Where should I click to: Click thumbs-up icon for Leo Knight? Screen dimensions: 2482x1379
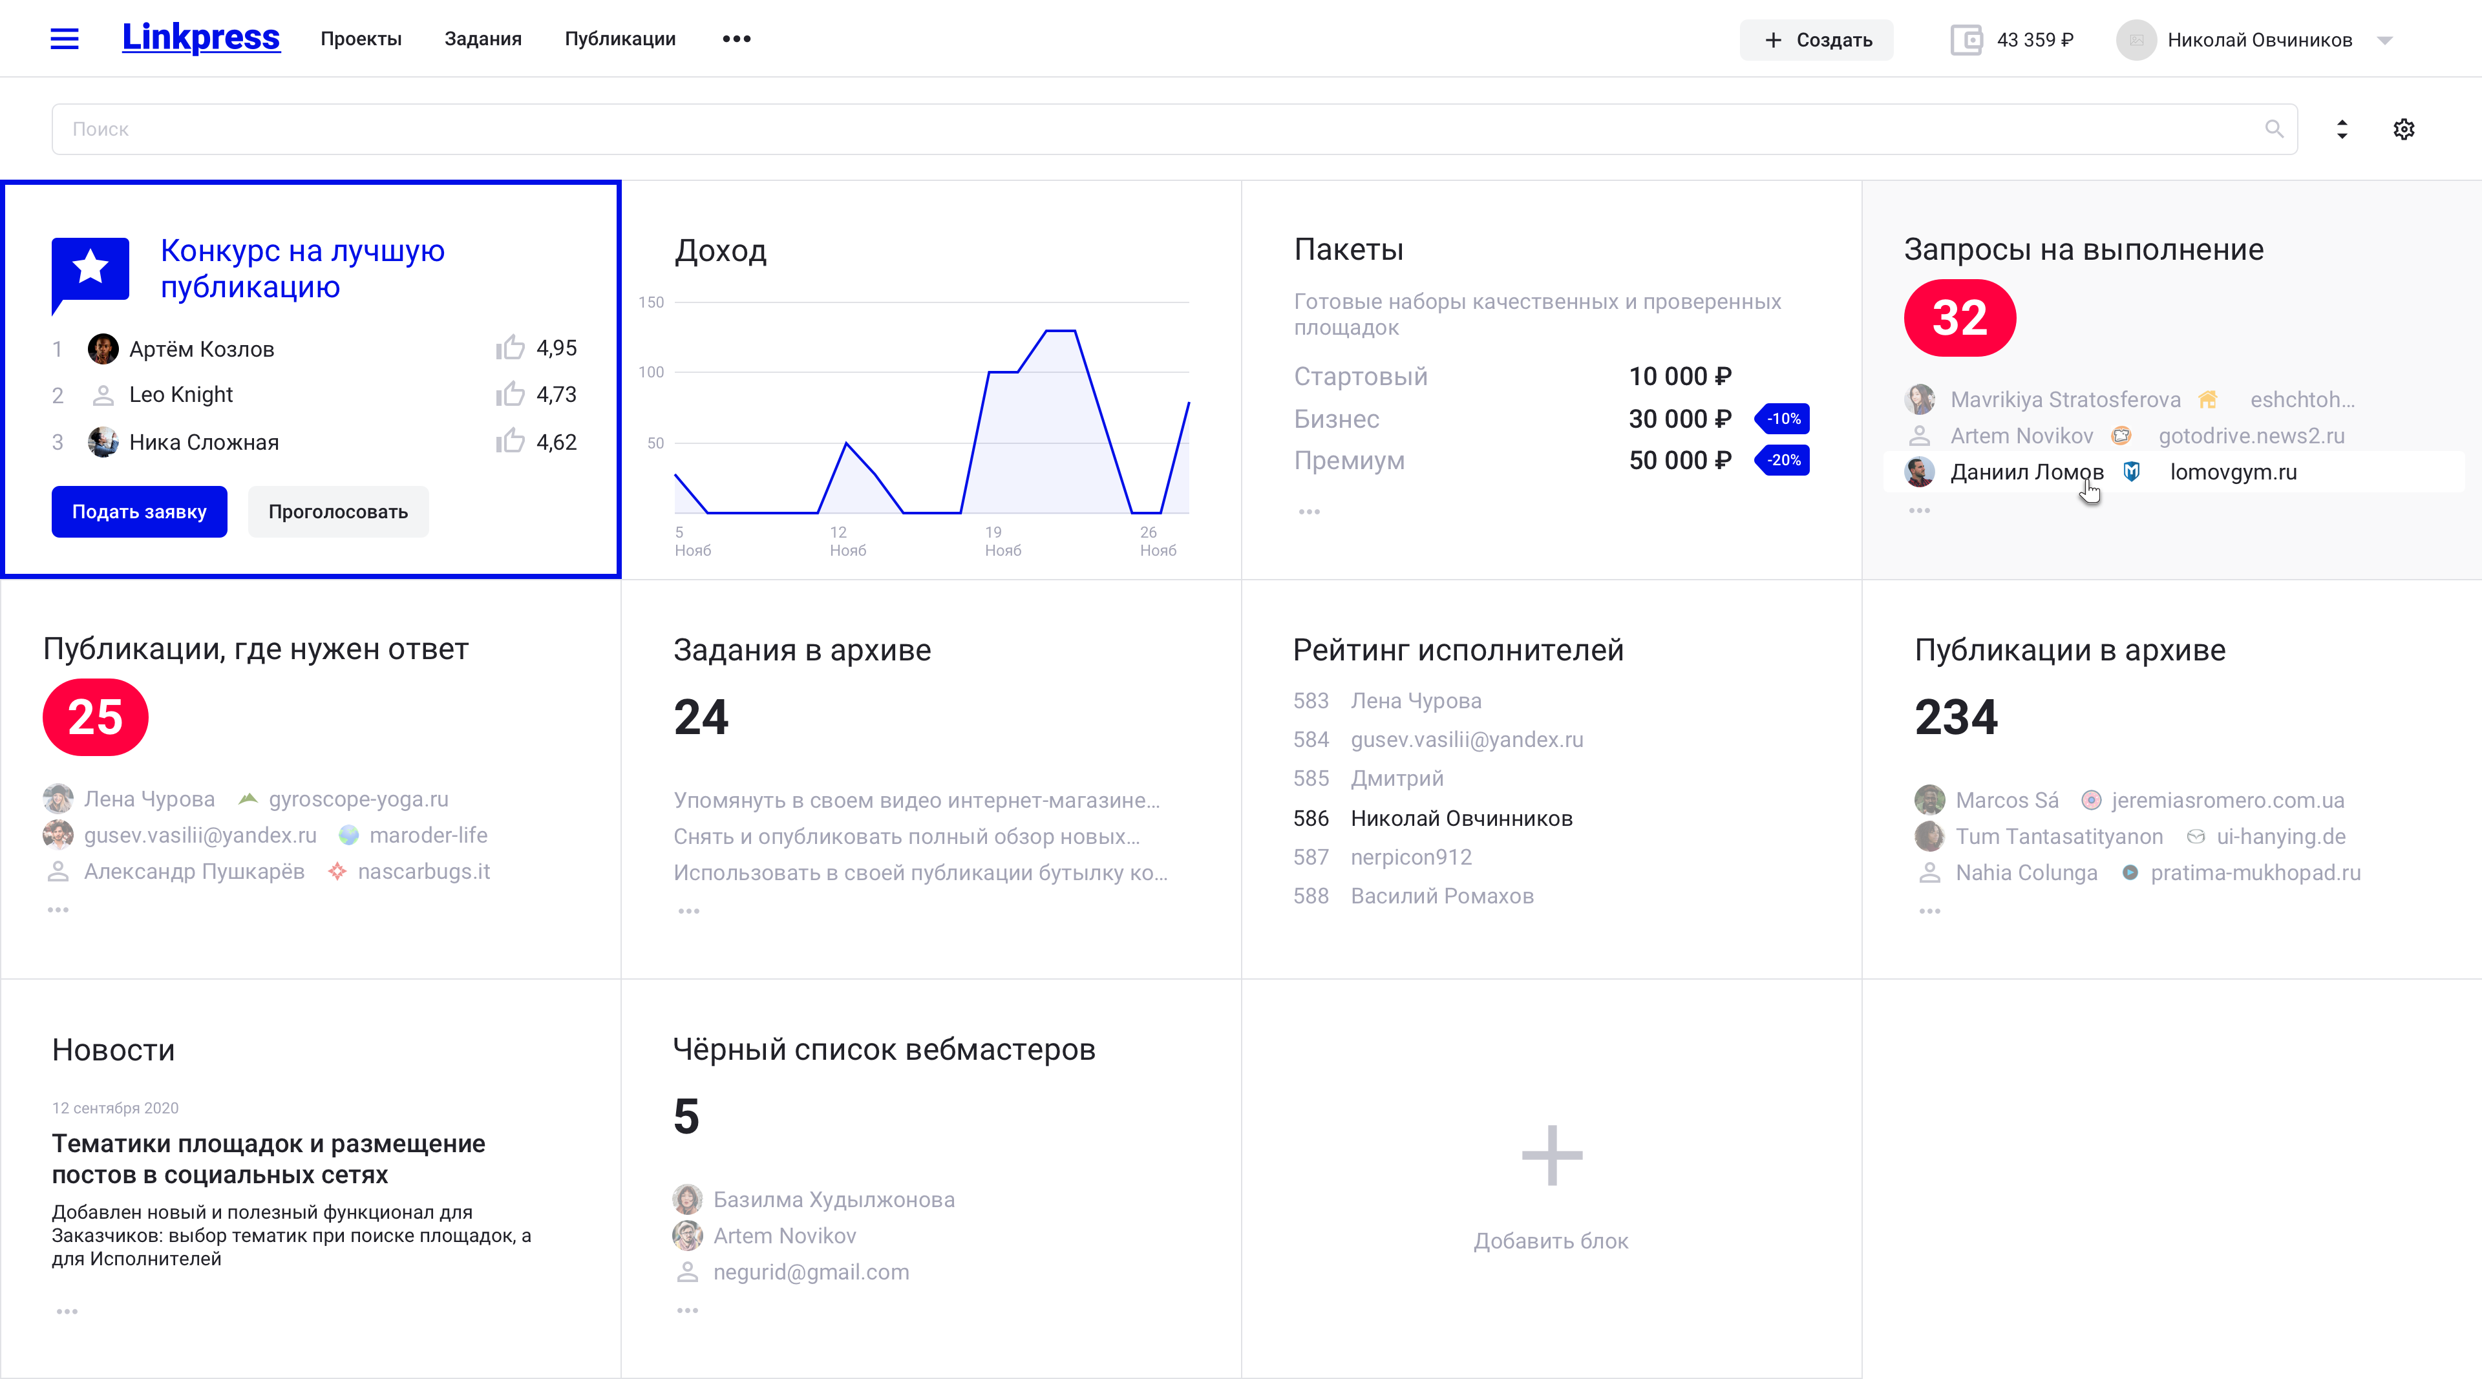[x=510, y=394]
